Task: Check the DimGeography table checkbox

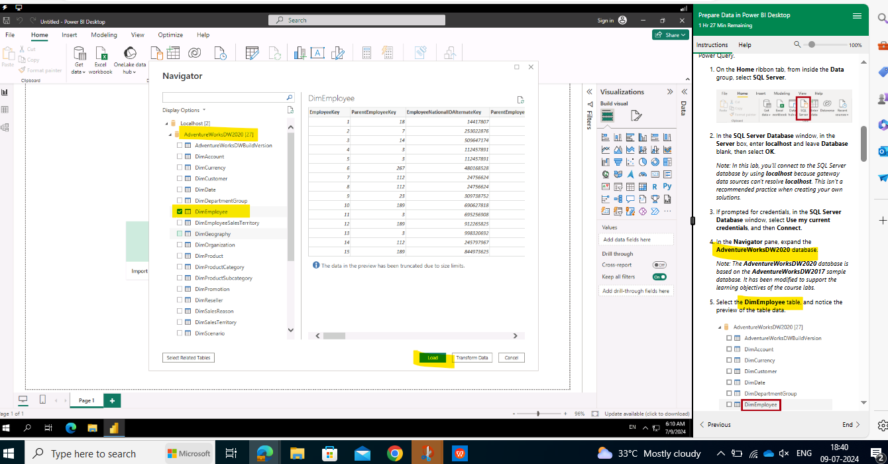Action: click(179, 234)
